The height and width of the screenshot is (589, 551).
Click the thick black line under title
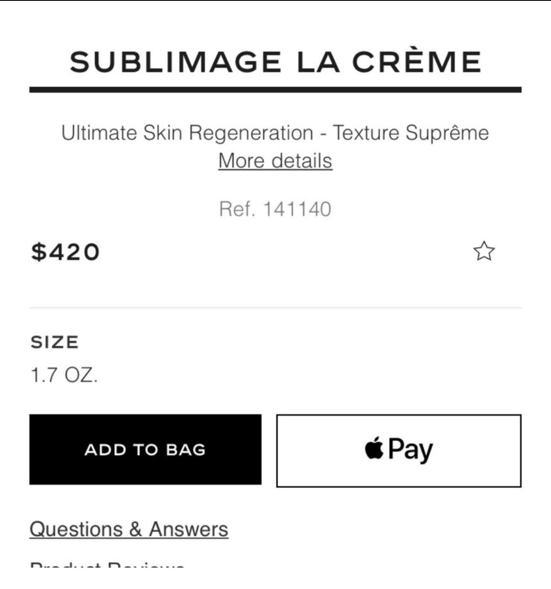point(275,90)
